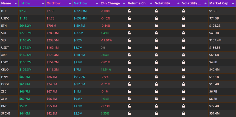Click the Volatility lock icon for DOGE
Screen dimensions: 236x117
156,84
